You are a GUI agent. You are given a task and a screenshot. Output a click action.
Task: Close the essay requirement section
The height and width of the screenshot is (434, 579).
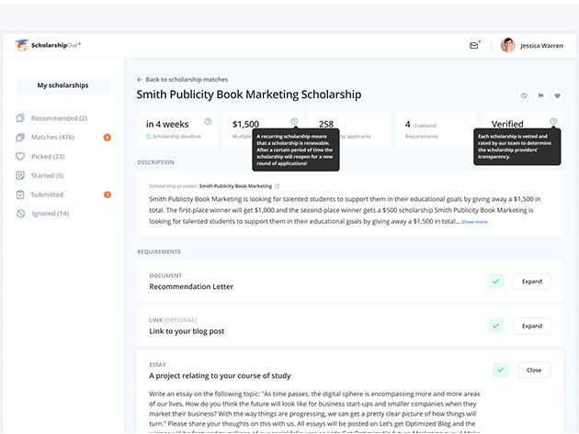[x=534, y=370]
